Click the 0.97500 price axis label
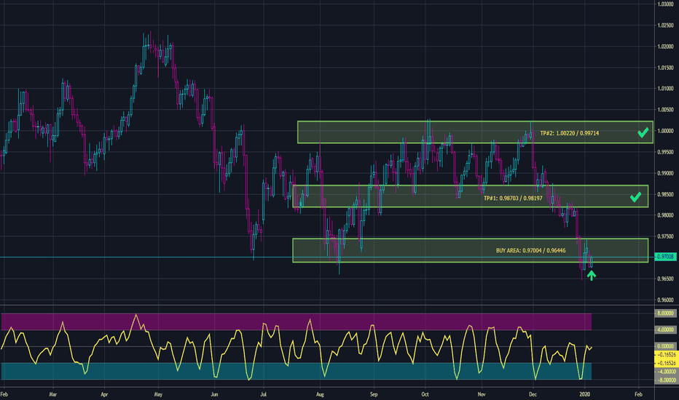The width and height of the screenshot is (679, 400). 666,236
